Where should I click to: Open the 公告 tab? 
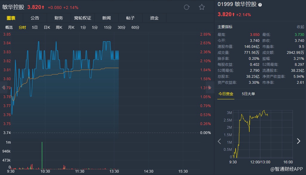(x=35, y=18)
